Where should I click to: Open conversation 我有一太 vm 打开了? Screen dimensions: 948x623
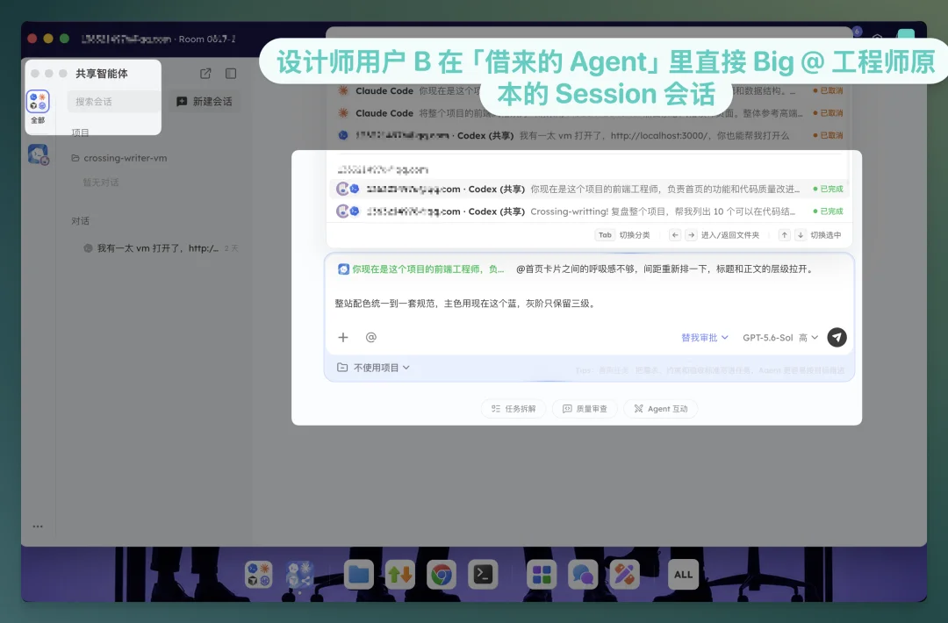[x=161, y=247]
